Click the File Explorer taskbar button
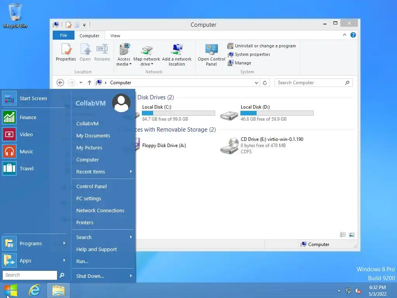 59,290
